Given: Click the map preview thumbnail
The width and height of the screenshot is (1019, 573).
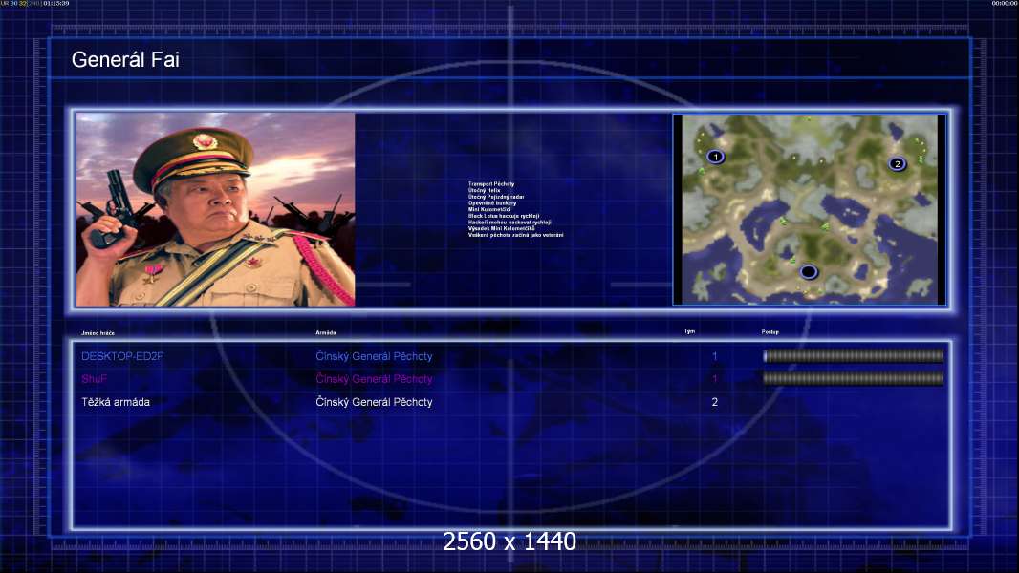Looking at the screenshot, I should (809, 209).
